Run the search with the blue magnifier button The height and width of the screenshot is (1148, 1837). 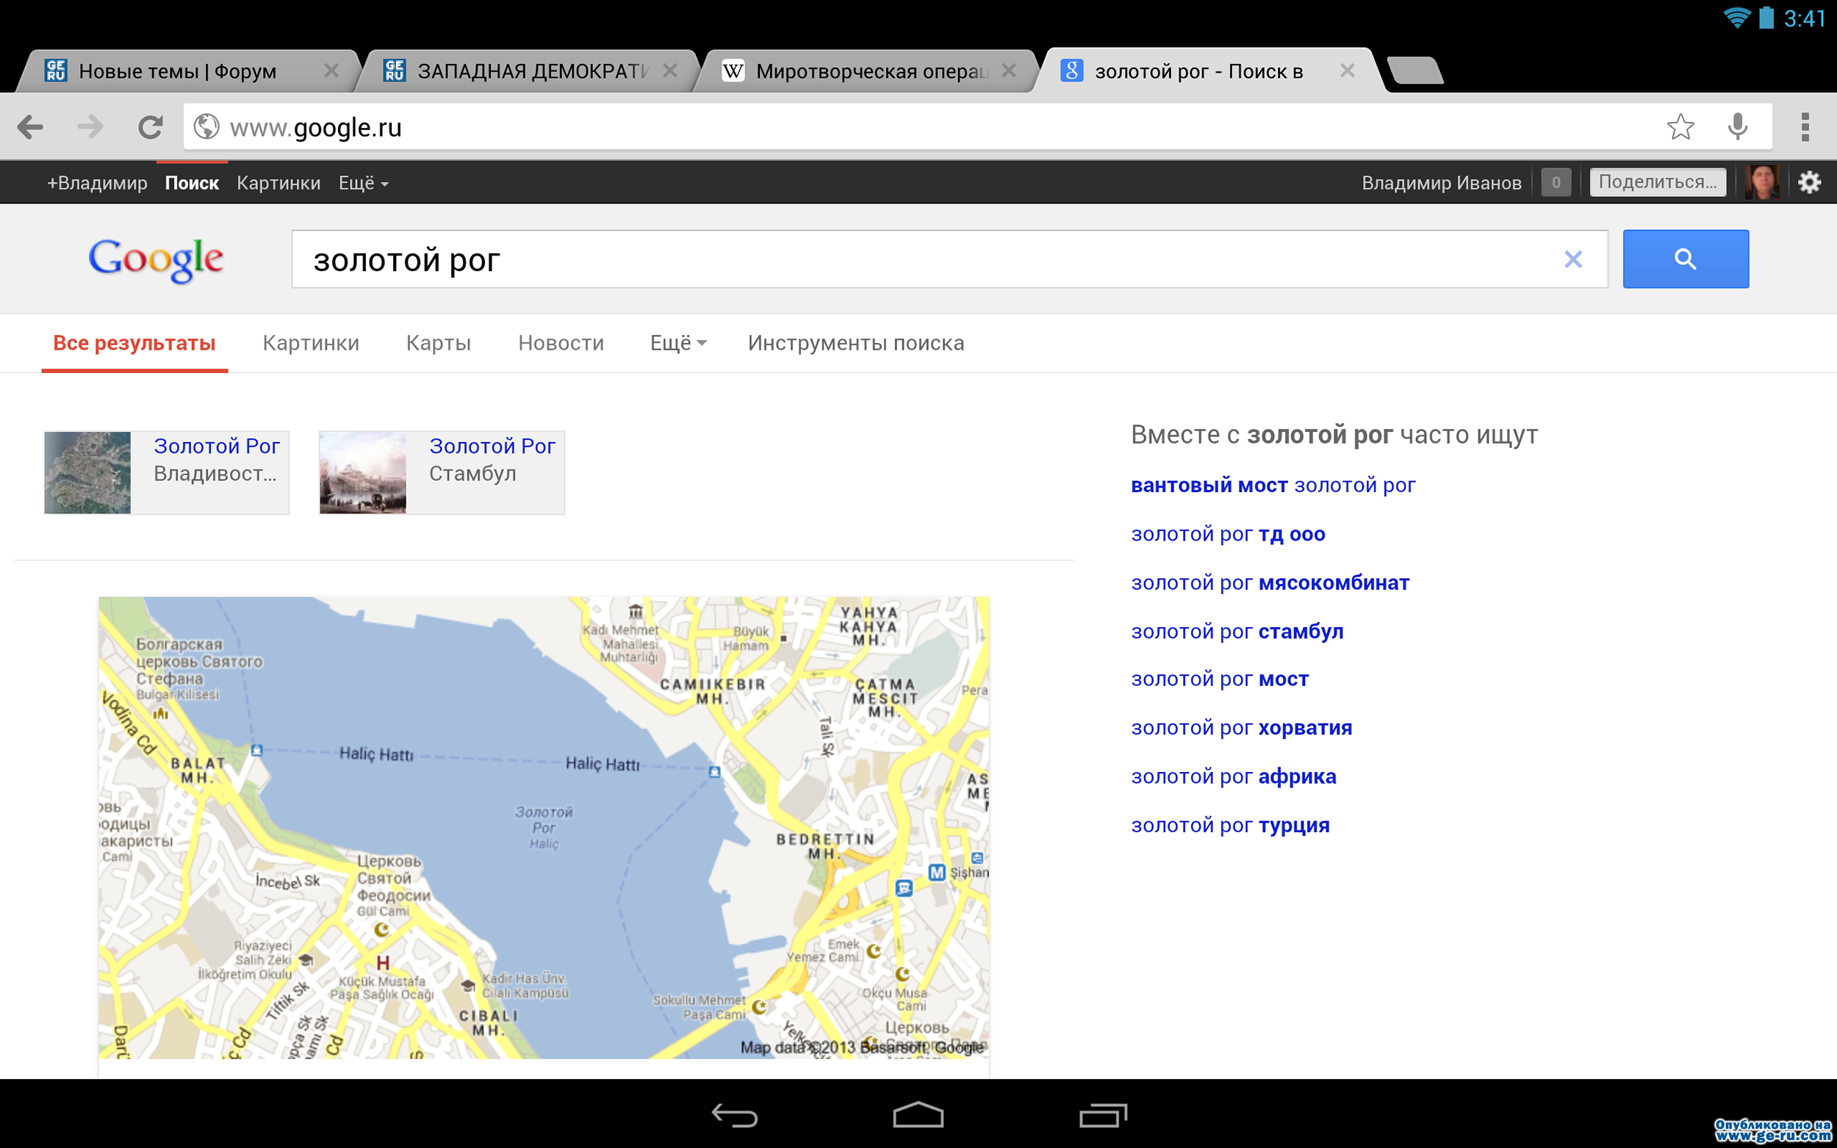1686,259
